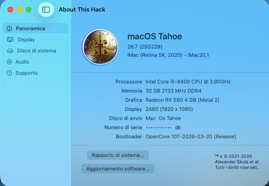Click the drive icon for Disco di sistema
This screenshot has width=269, height=186.
(x=10, y=51)
